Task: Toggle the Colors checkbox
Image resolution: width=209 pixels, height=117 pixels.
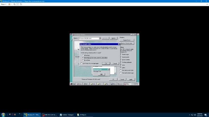Action: pyautogui.click(x=121, y=68)
